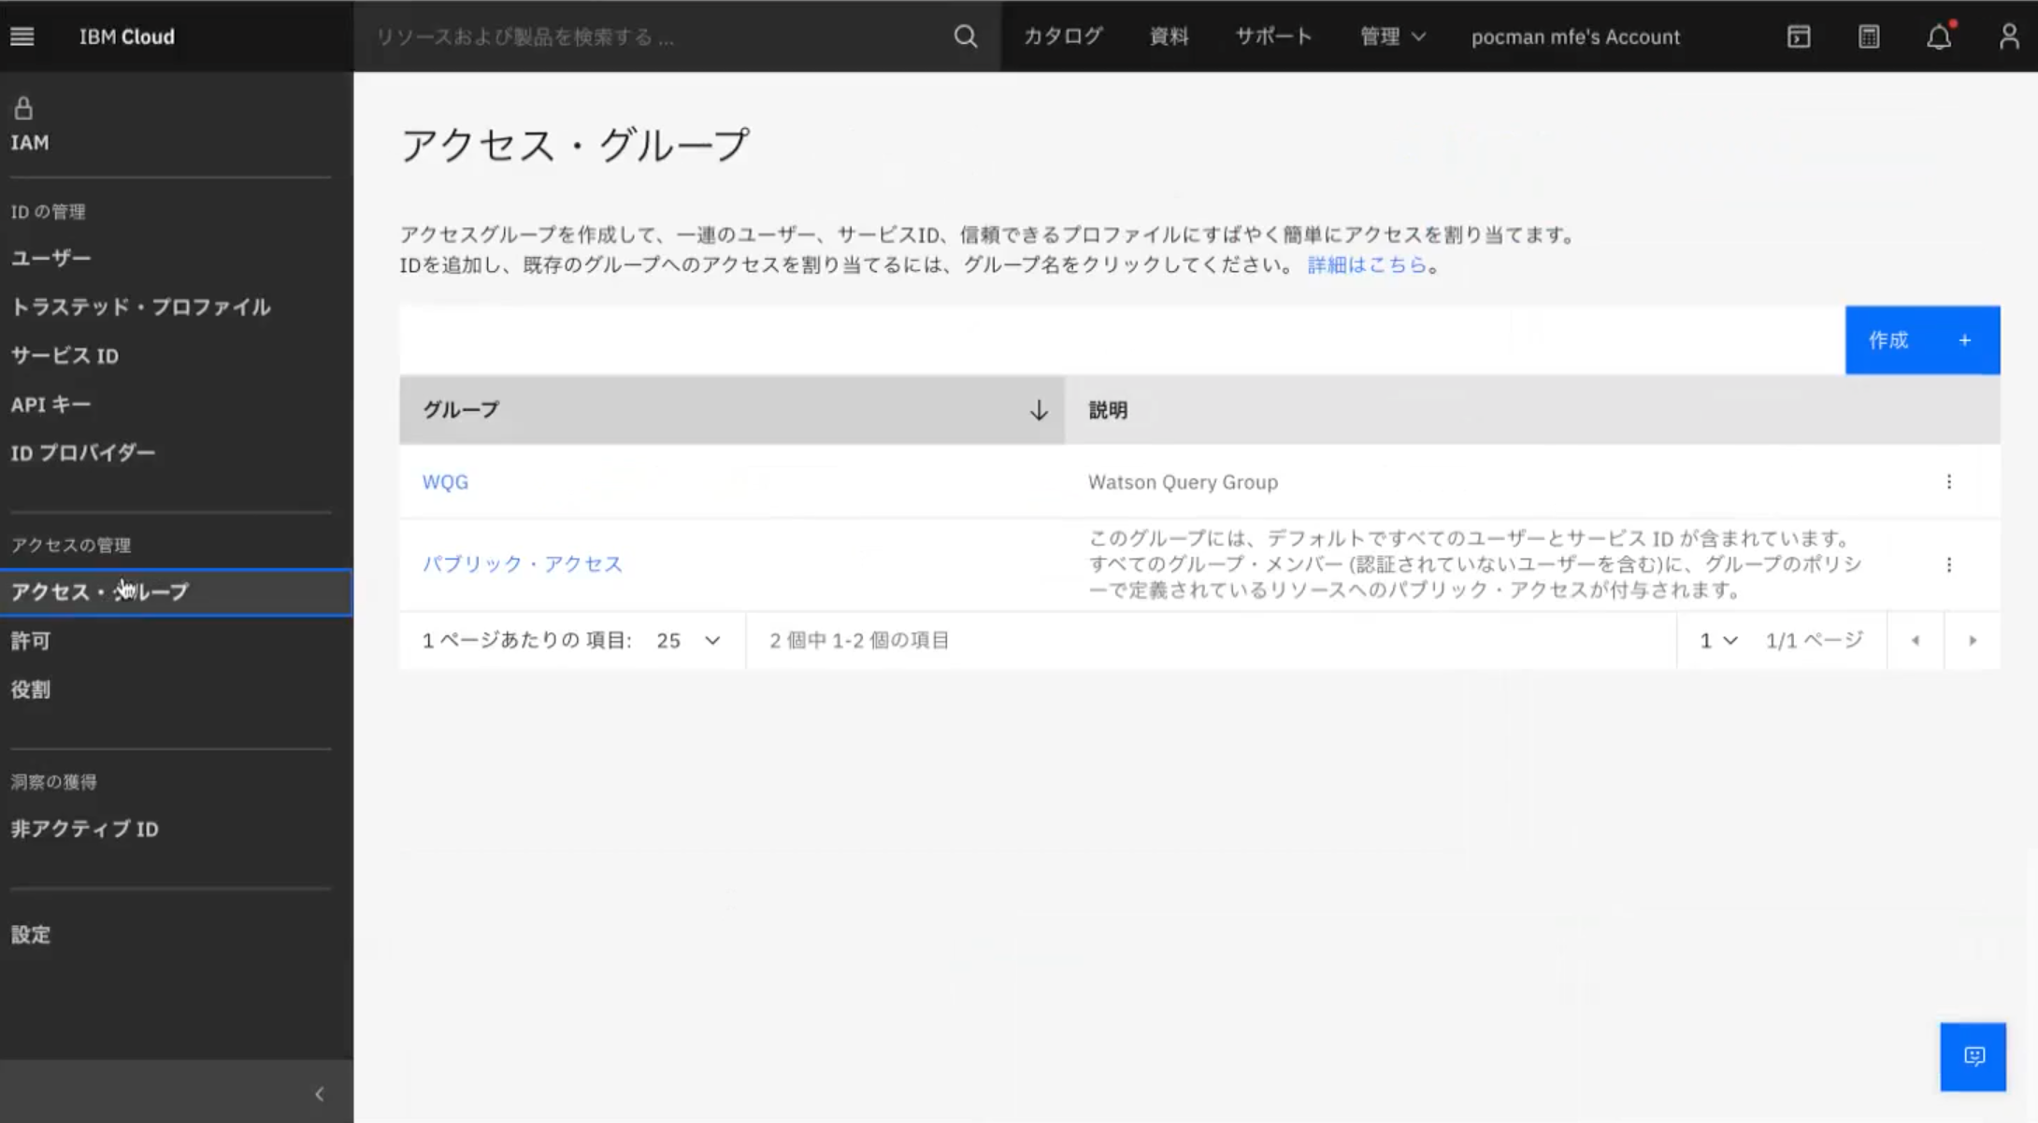2038x1123 pixels.
Task: Select サービス ID in sidebar
Action: click(x=65, y=356)
